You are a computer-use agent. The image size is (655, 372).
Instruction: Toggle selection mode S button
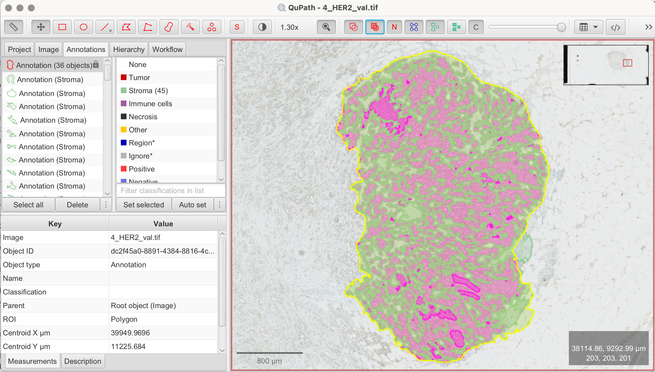pos(237,27)
